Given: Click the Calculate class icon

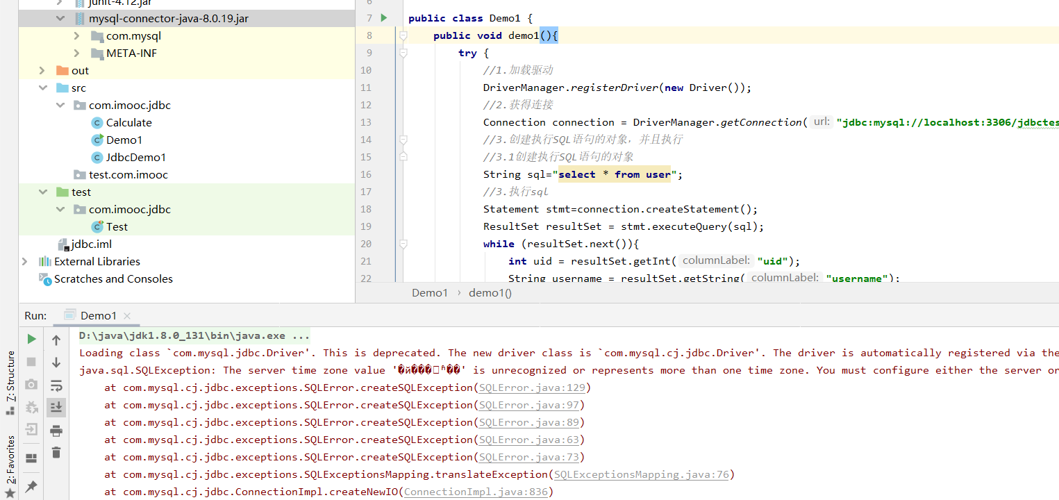Looking at the screenshot, I should point(97,122).
